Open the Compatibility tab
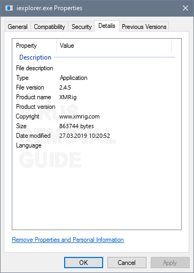The width and height of the screenshot is (194, 273). point(49,27)
